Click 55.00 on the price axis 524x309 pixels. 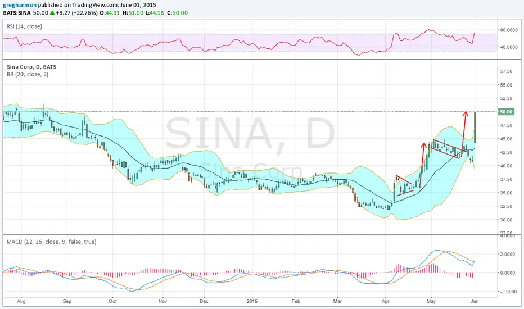(x=506, y=85)
